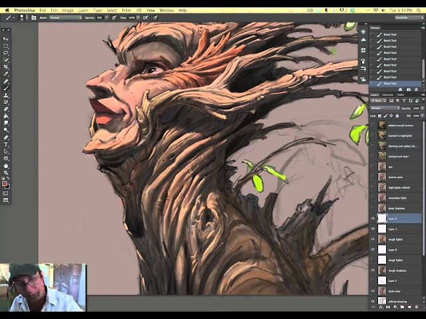This screenshot has height=319, width=426.
Task: Select the Zoom tool
Action: tap(6, 173)
